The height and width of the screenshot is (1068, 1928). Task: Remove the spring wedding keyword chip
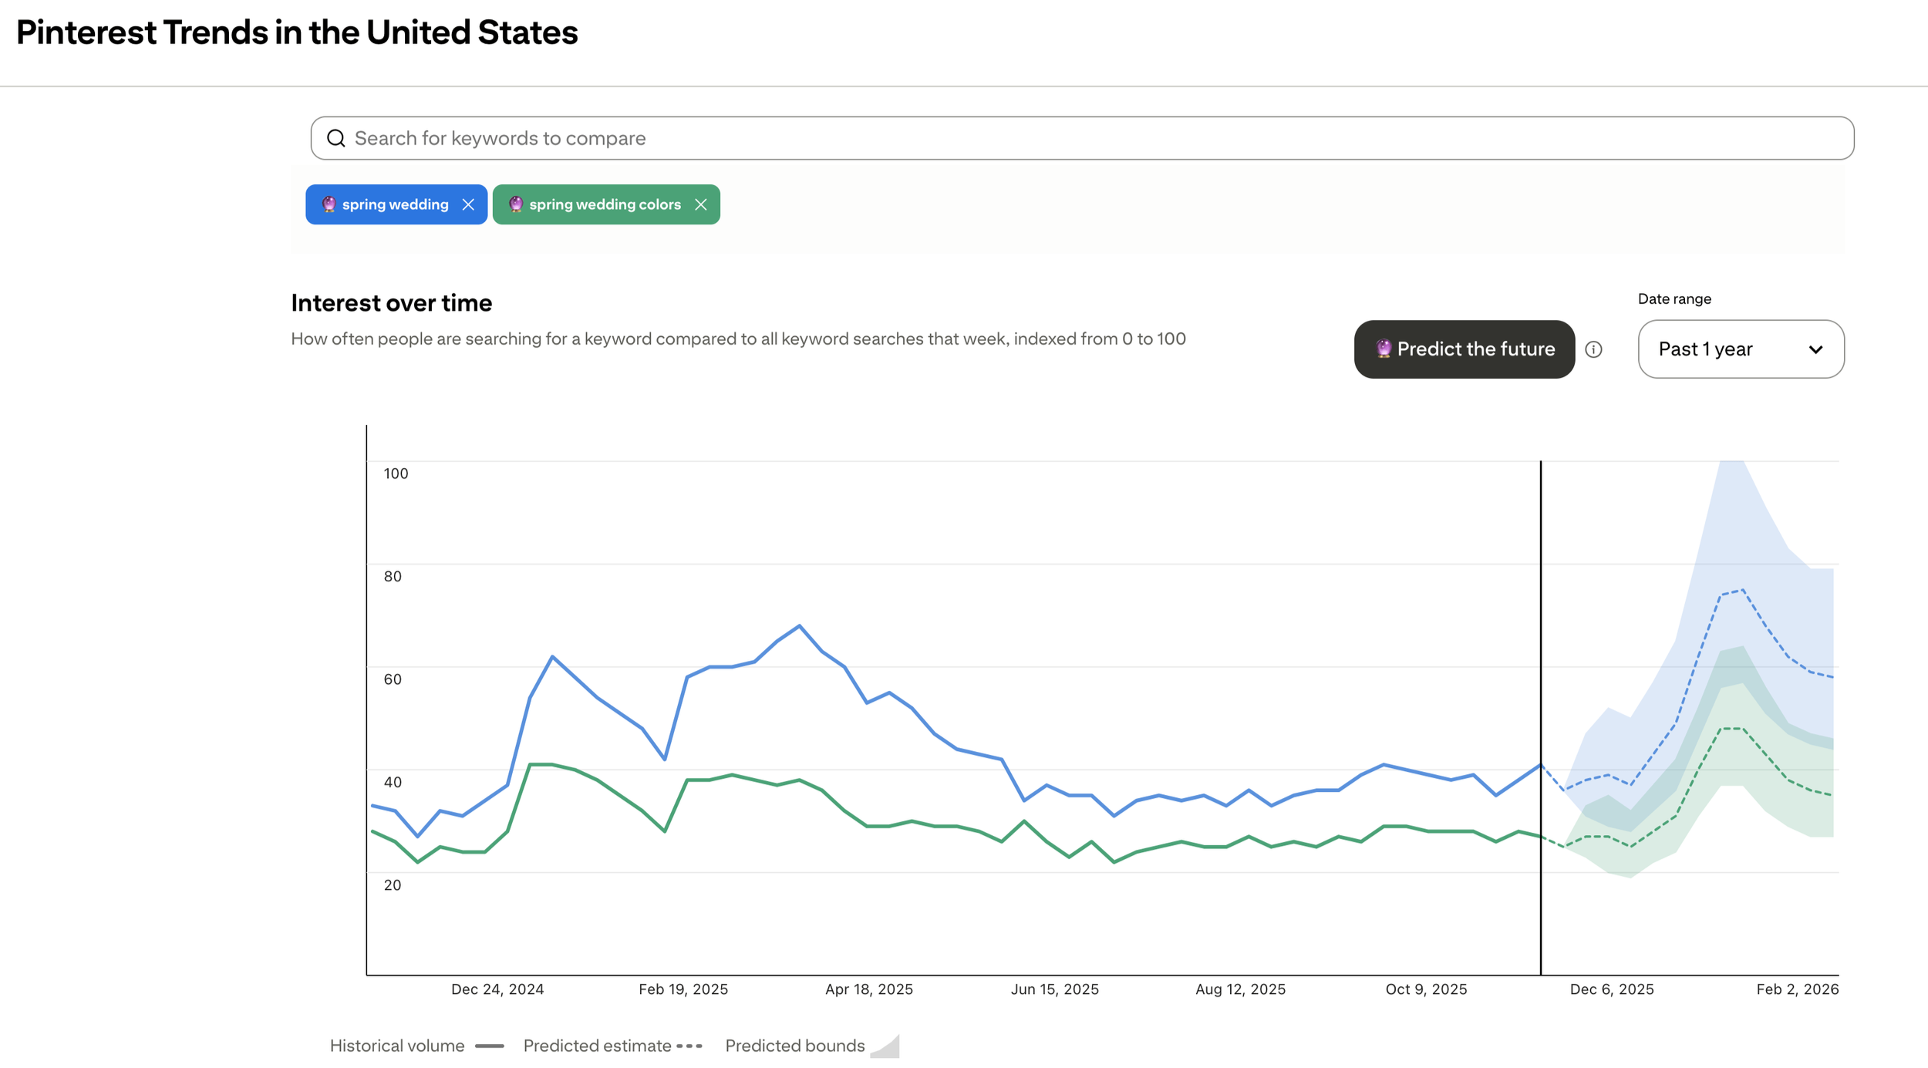pos(468,204)
